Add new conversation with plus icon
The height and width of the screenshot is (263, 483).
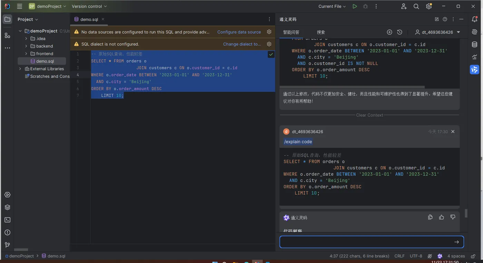(390, 32)
